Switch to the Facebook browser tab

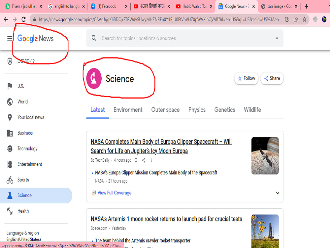[x=109, y=6]
